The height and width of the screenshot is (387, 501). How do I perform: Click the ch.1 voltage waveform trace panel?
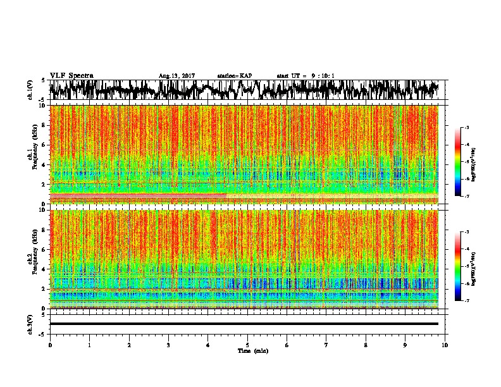click(x=247, y=90)
